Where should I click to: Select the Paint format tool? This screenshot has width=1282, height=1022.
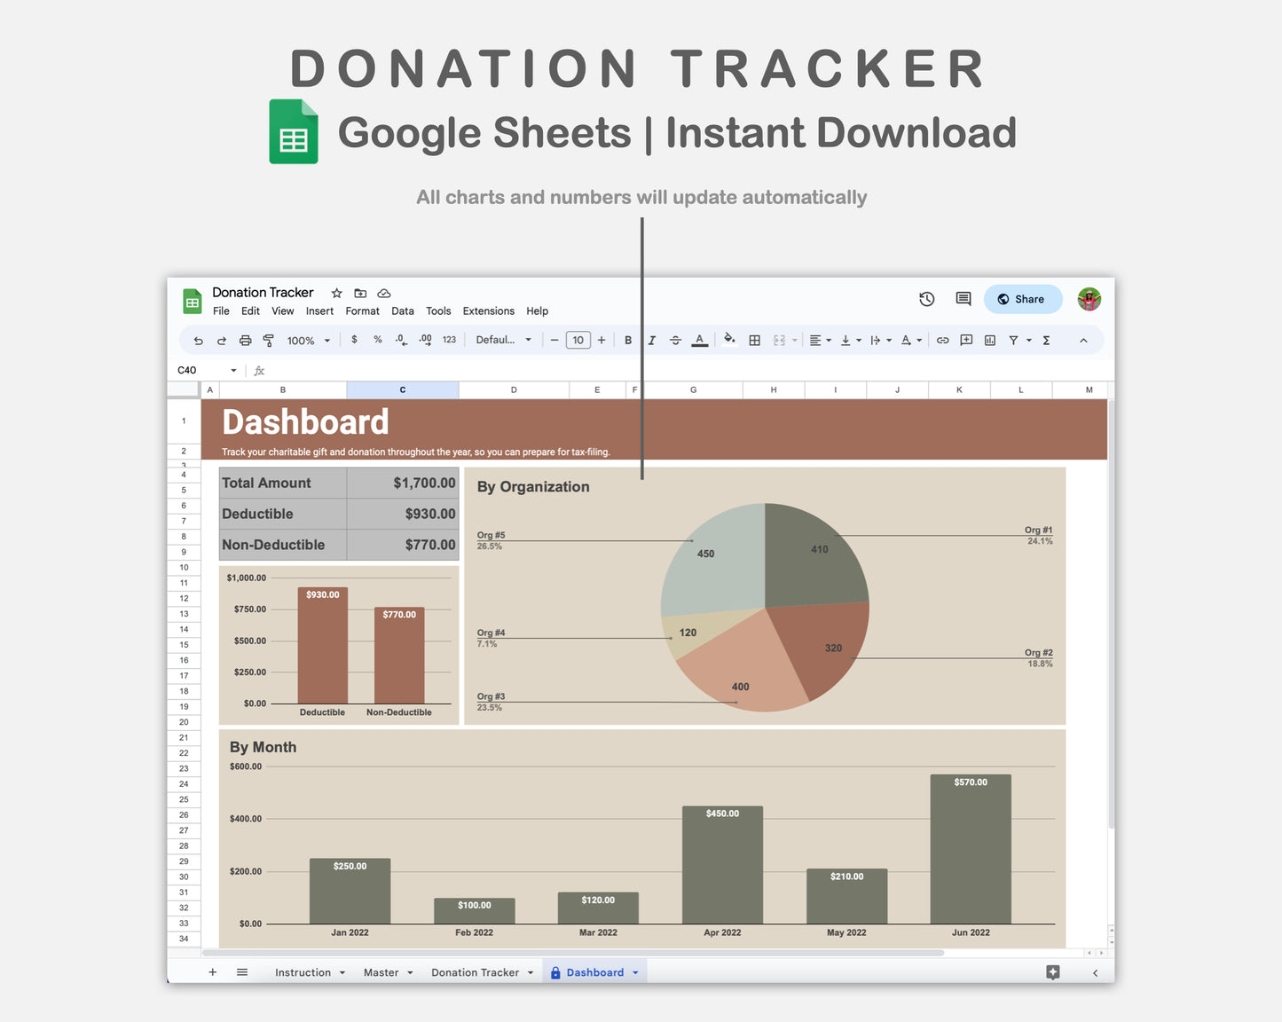269,340
